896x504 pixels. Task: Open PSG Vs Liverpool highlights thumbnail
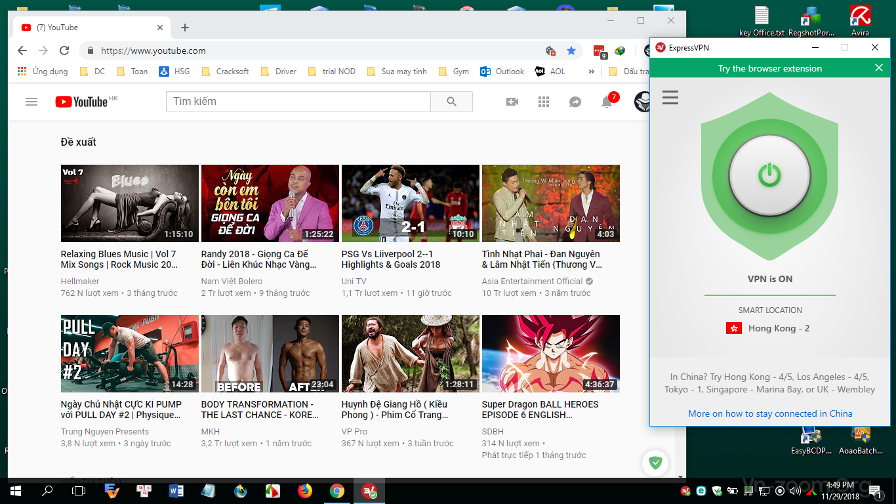tap(411, 203)
